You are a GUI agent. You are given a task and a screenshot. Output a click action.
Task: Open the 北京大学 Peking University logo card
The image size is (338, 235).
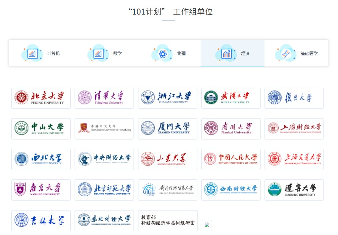[x=41, y=98]
